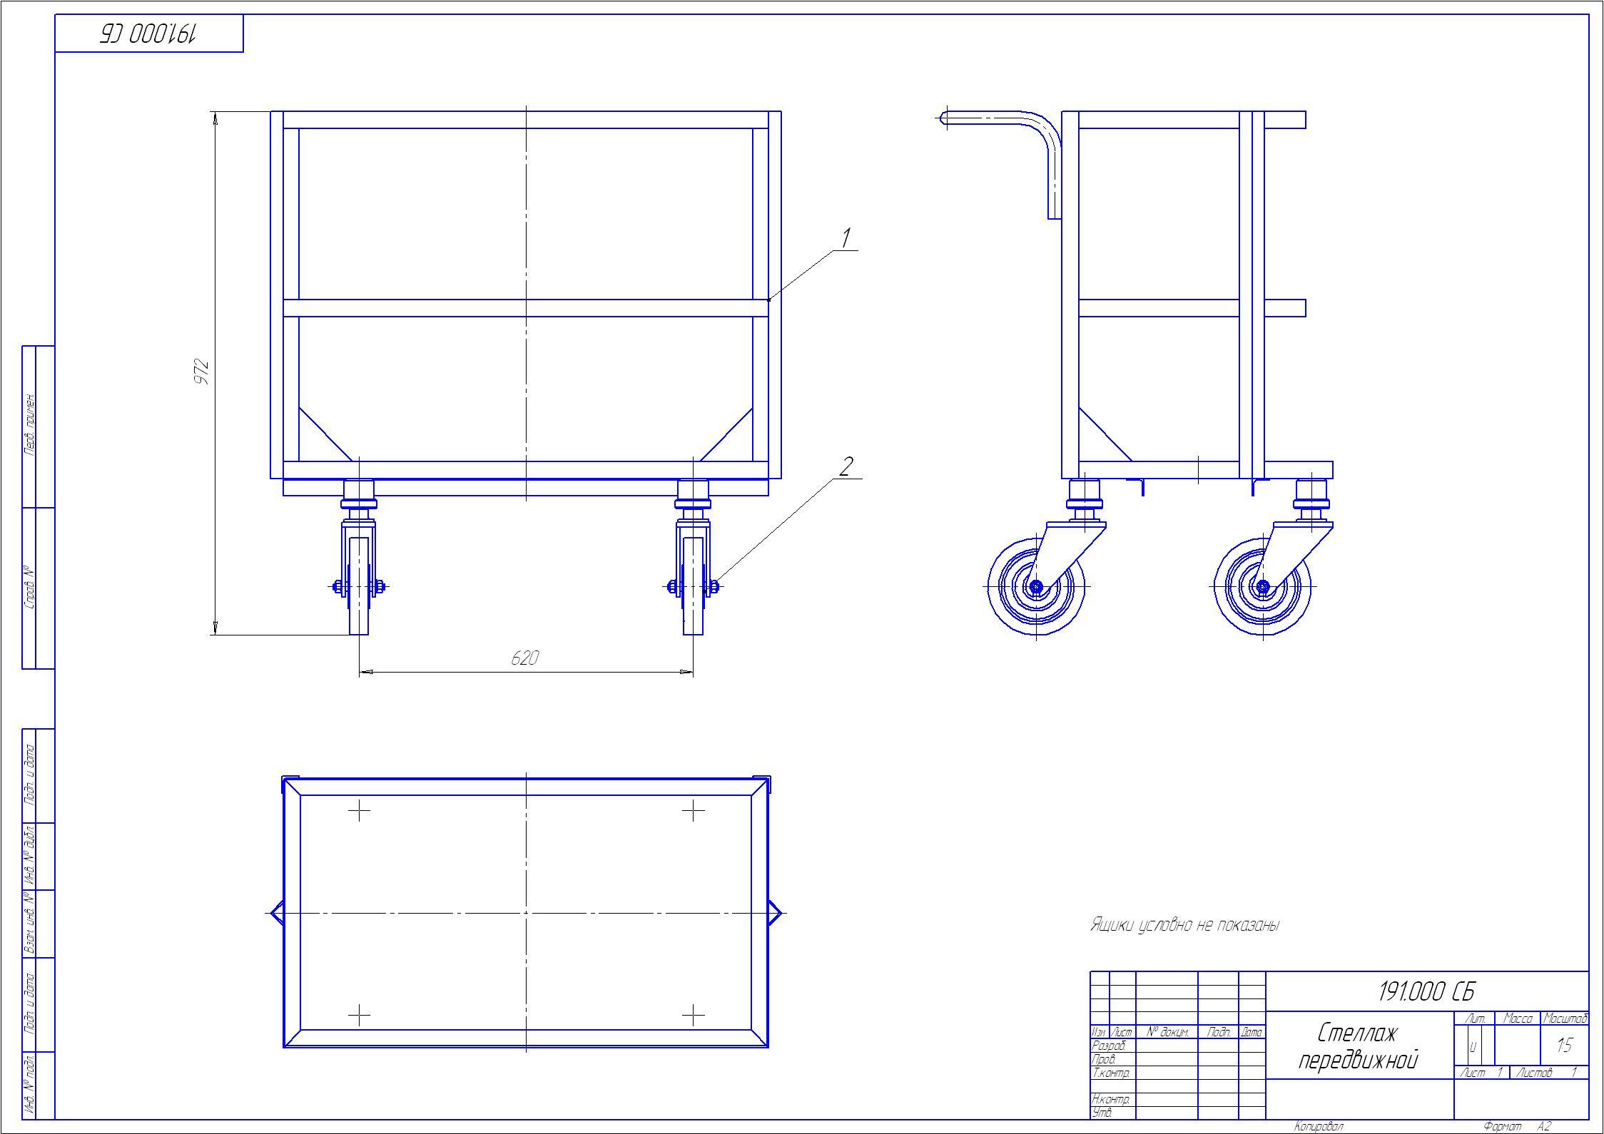
Task: Click the 'Перв. примен.' side stamp cell
Action: 30,425
